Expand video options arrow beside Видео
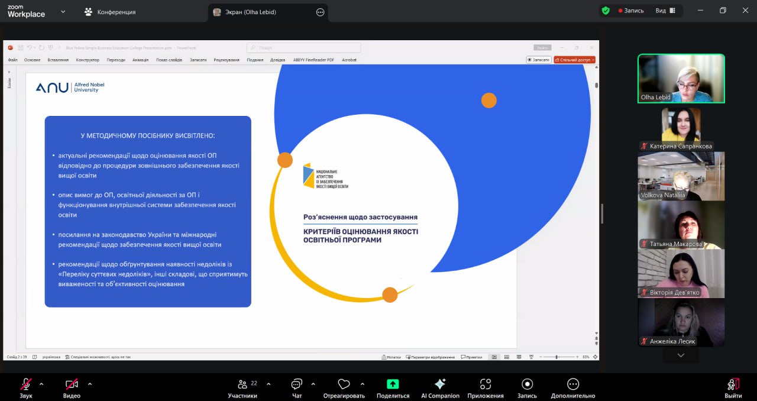 coord(90,383)
